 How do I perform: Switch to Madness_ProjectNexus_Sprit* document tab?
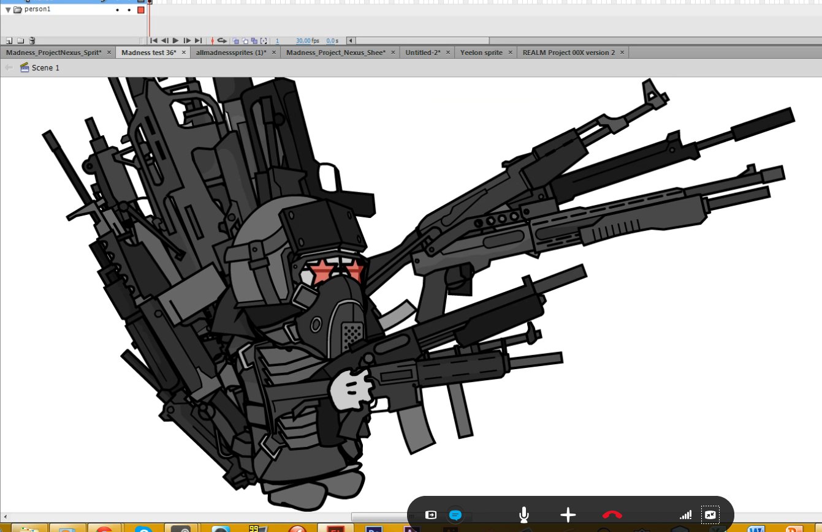[x=53, y=53]
